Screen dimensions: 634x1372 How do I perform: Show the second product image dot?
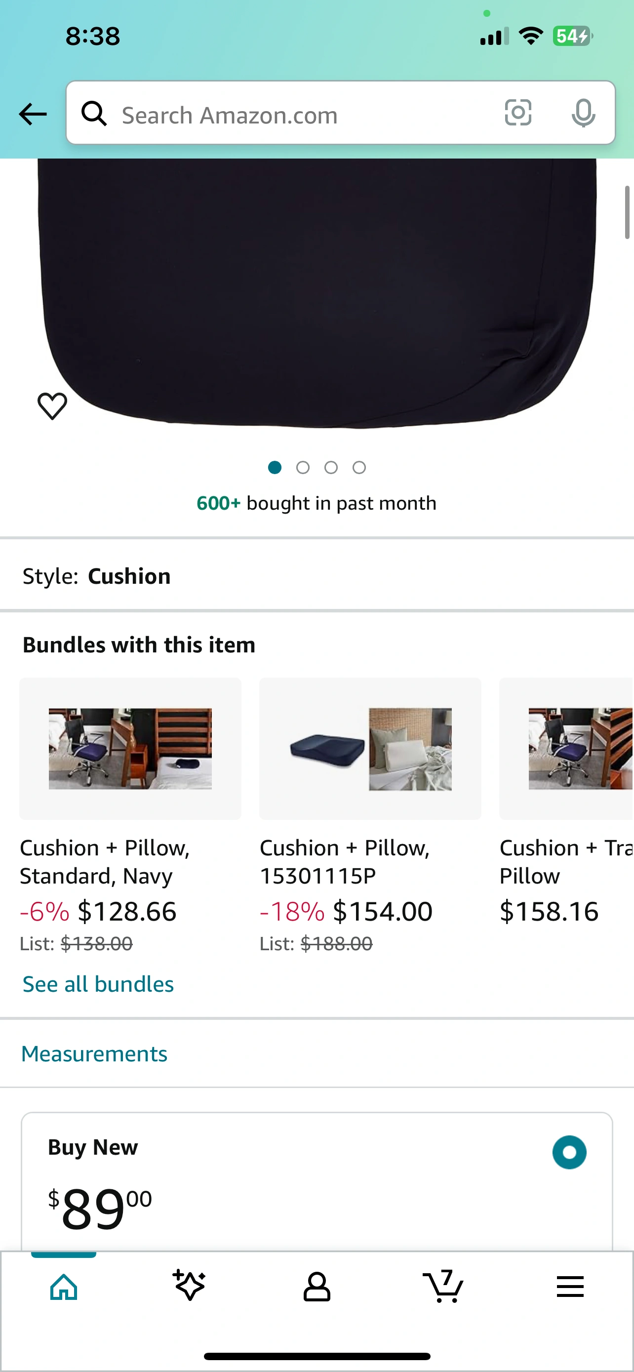[303, 468]
